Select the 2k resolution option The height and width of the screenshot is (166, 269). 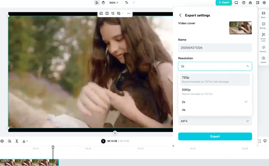(215, 102)
